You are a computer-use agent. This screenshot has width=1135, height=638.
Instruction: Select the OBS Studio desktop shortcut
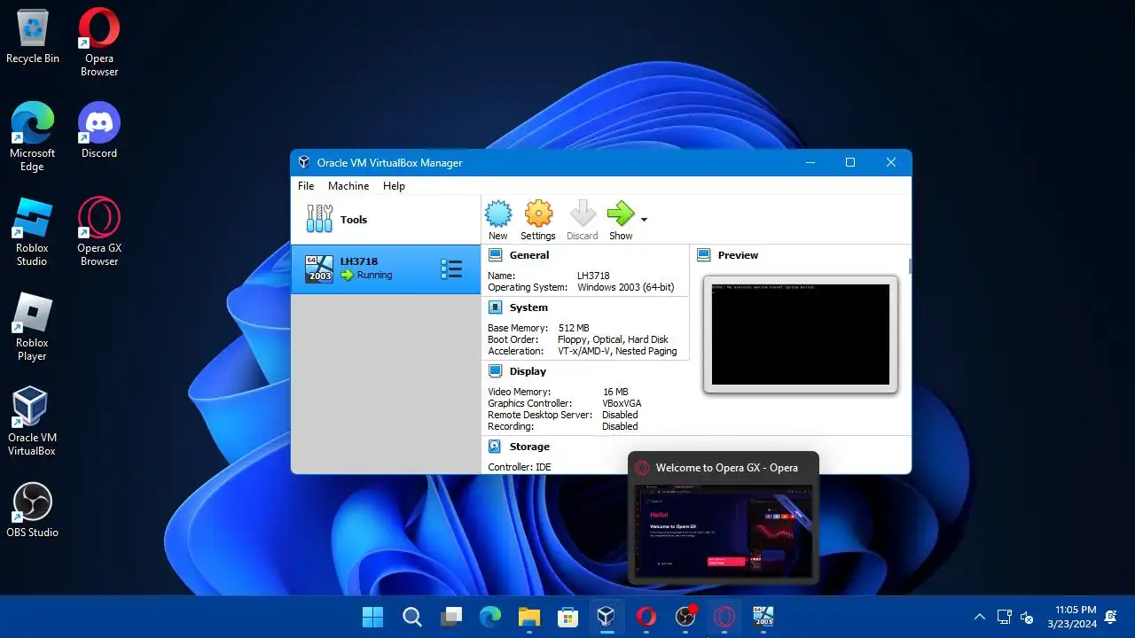click(x=33, y=510)
